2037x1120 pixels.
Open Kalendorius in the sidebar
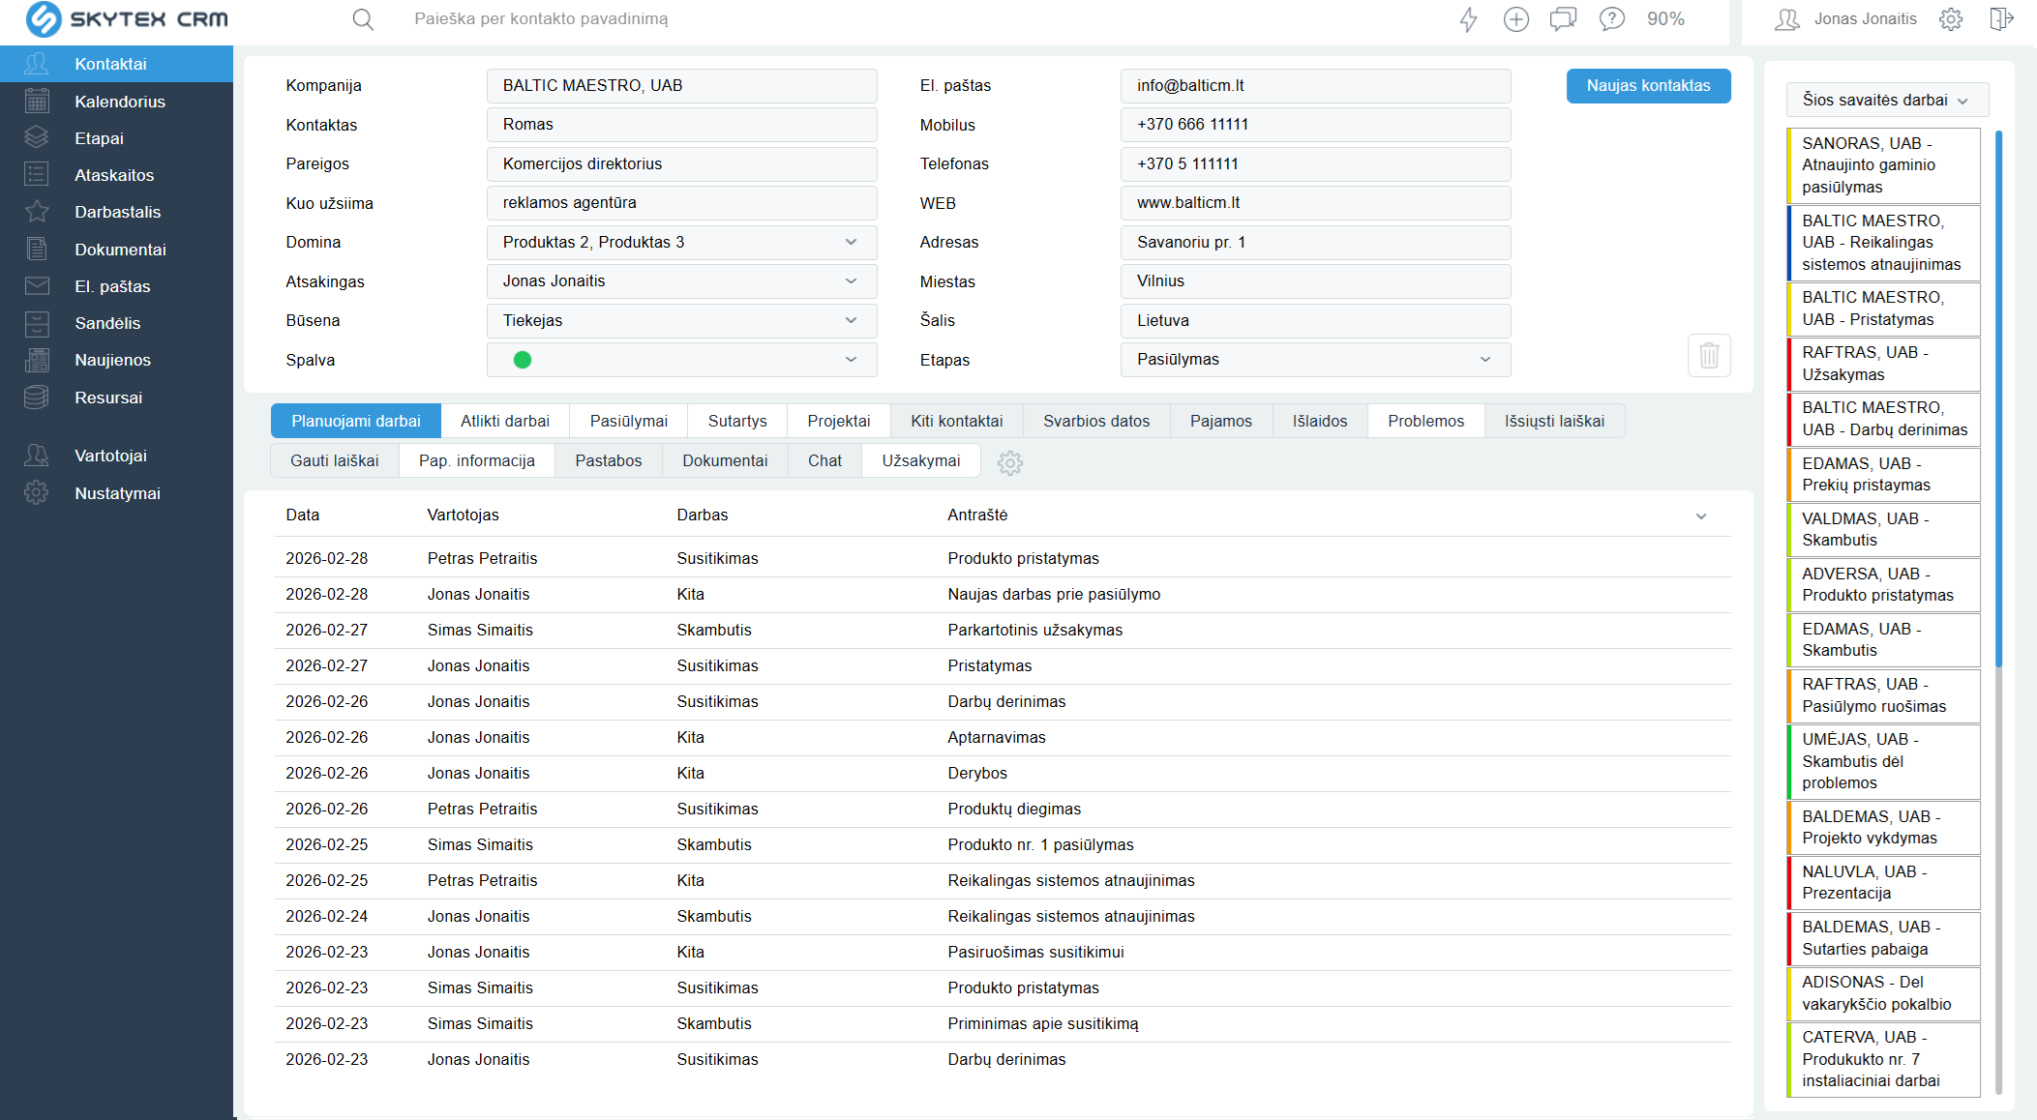120,102
